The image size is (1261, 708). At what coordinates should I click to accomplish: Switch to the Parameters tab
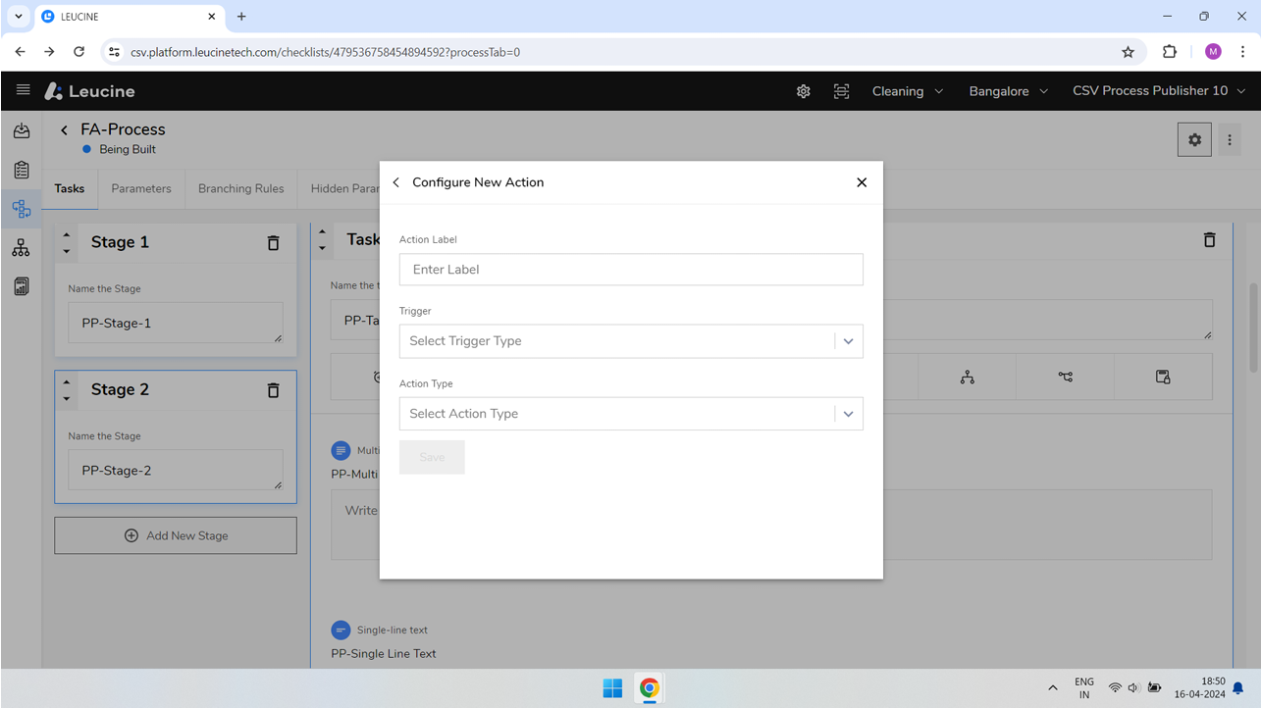[141, 188]
